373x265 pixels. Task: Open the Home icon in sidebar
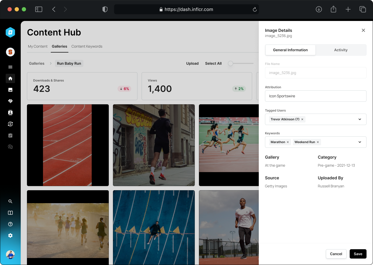coord(10,78)
